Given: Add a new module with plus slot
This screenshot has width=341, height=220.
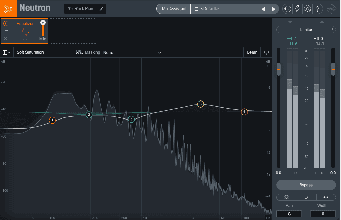Looking at the screenshot, I should pyautogui.click(x=73, y=31).
